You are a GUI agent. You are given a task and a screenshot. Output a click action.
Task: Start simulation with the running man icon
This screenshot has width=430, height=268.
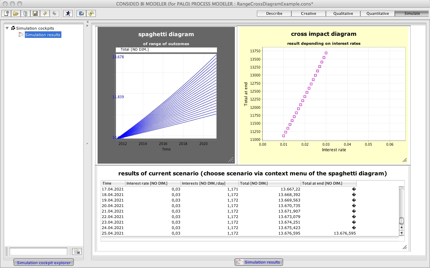[68, 13]
